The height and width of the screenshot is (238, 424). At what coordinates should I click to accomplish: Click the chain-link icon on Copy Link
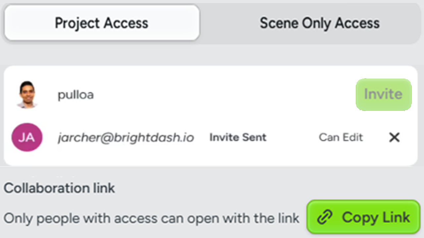click(325, 218)
